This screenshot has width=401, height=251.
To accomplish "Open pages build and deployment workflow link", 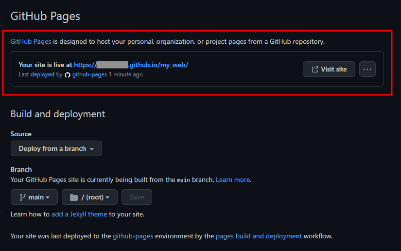I will click(x=259, y=236).
